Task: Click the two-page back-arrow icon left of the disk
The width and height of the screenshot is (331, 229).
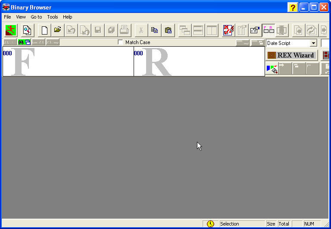Action: pos(84,31)
